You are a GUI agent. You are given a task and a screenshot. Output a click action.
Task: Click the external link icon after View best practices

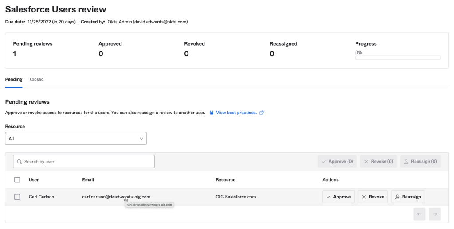click(x=262, y=113)
